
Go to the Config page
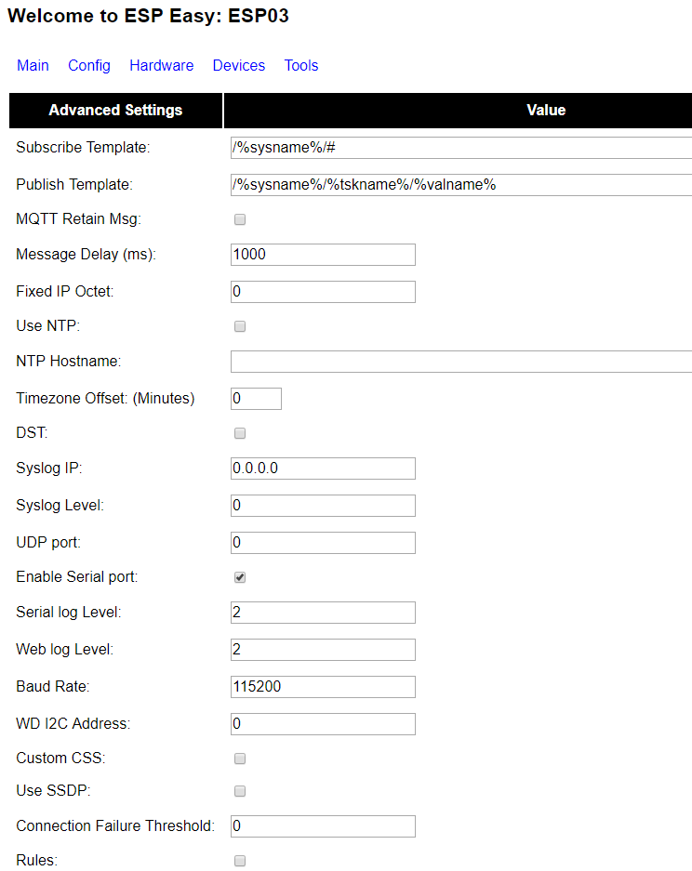pyautogui.click(x=89, y=66)
